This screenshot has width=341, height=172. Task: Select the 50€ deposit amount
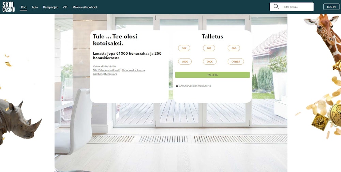pyautogui.click(x=234, y=48)
